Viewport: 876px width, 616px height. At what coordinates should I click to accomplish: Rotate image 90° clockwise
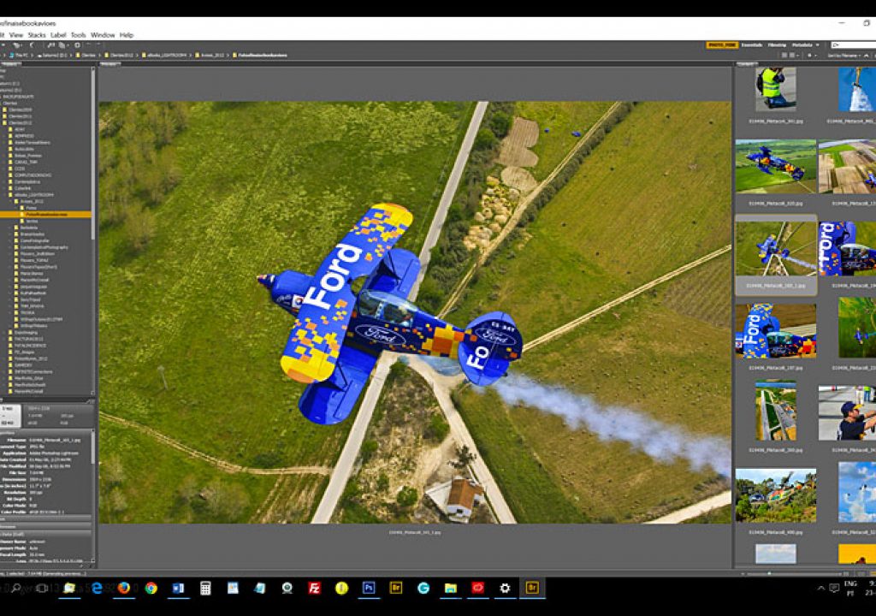pos(98,45)
